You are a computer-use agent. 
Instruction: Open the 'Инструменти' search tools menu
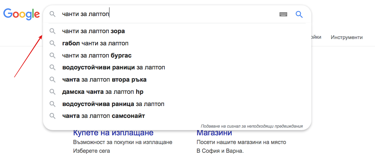coord(347,37)
